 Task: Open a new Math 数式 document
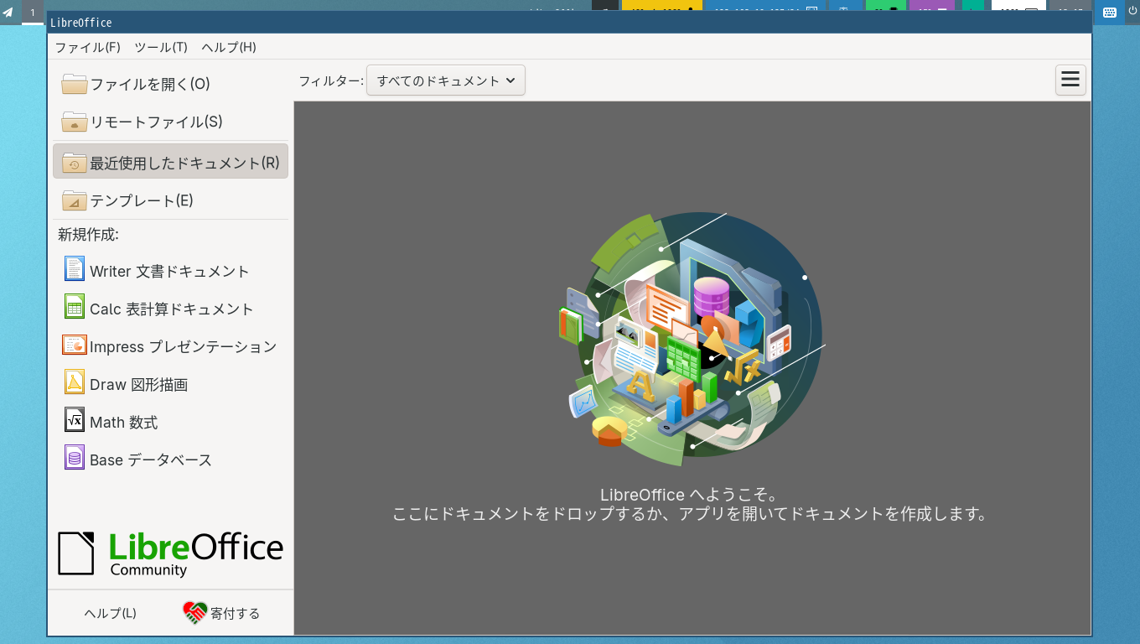coord(170,422)
